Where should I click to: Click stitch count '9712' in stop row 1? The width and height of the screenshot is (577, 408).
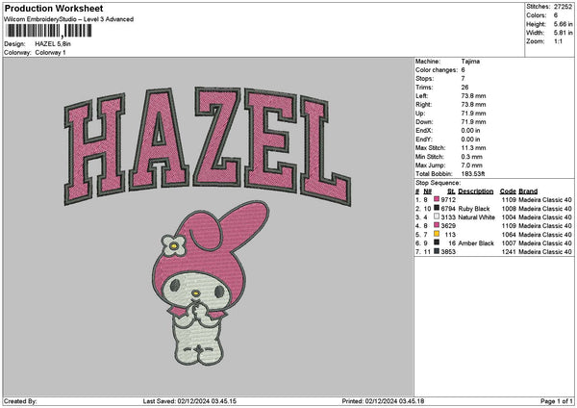[448, 199]
